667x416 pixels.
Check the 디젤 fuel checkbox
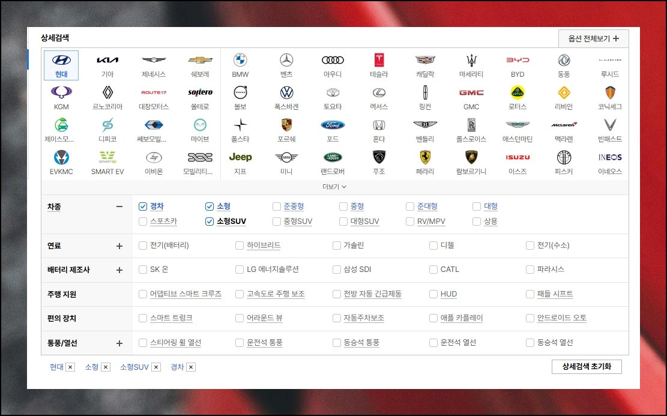pyautogui.click(x=433, y=246)
